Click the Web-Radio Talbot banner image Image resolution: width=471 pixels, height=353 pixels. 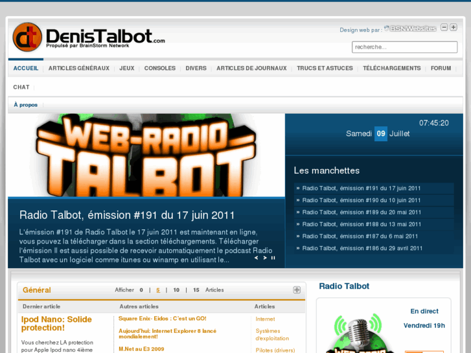(146, 155)
